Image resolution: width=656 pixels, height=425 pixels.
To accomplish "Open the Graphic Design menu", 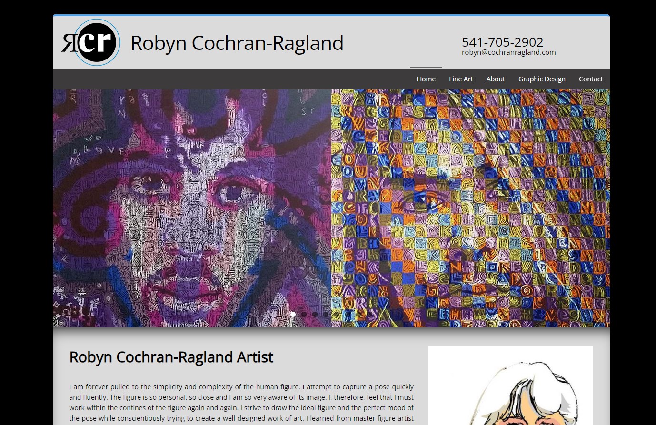I will [542, 79].
